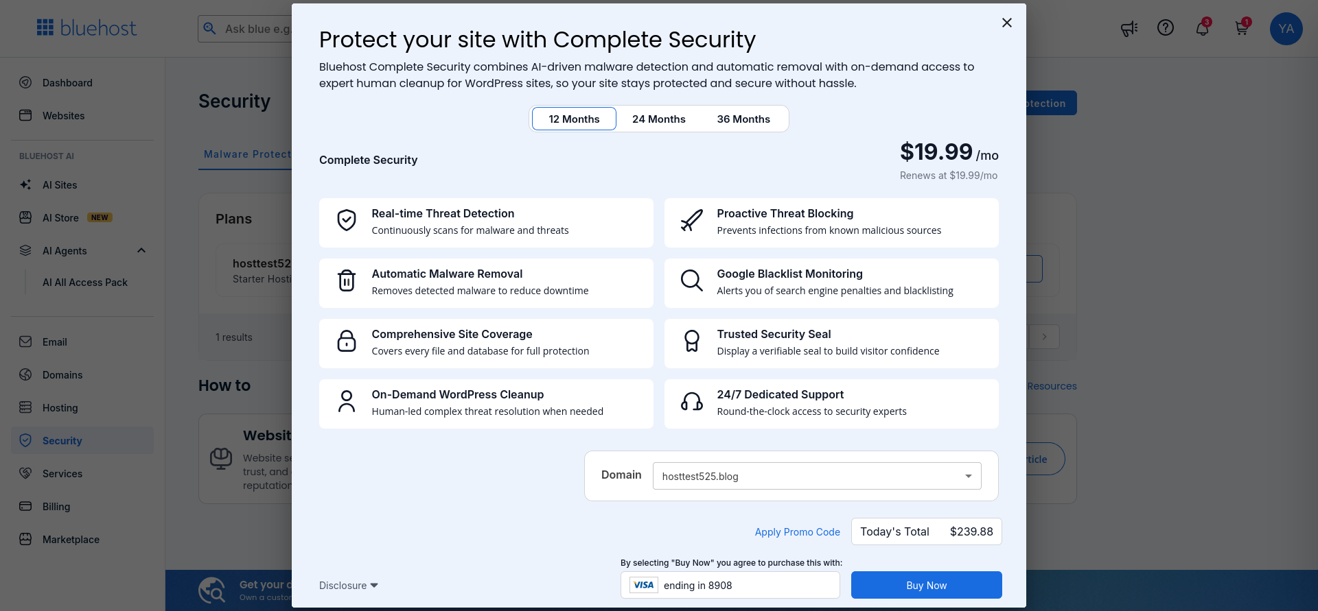Click the Real-time Threat Detection shield icon
1318x611 pixels.
(x=347, y=220)
